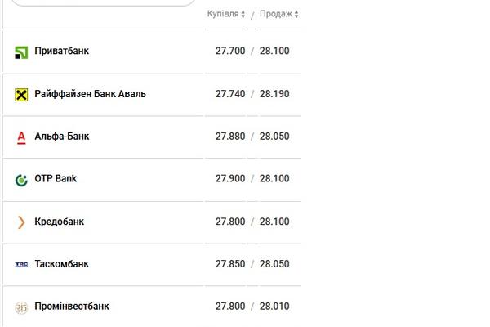Click the Кредобанк orange chevron logo

click(x=21, y=222)
